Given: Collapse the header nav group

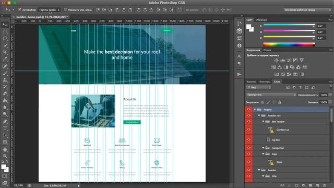Looking at the screenshot, I should pyautogui.click(x=259, y=115).
